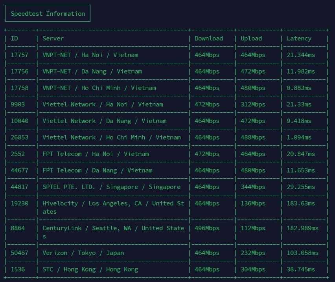335x282 pixels.
Task: Click the 21.344ms latency value
Action: [301, 55]
